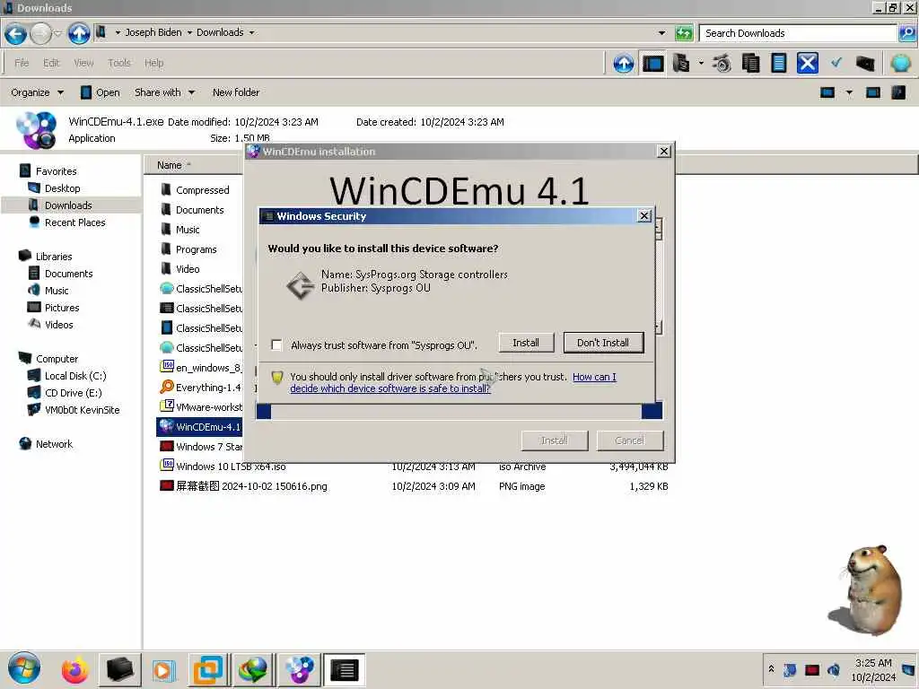The image size is (919, 689).
Task: Click New folder in command bar
Action: pos(236,92)
